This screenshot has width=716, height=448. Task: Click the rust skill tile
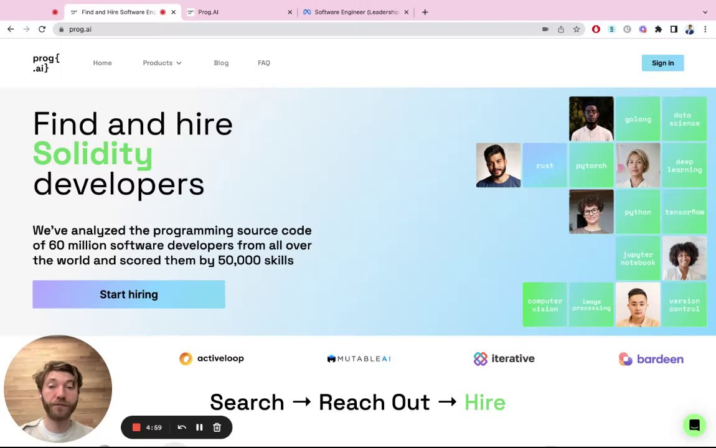[x=544, y=165]
